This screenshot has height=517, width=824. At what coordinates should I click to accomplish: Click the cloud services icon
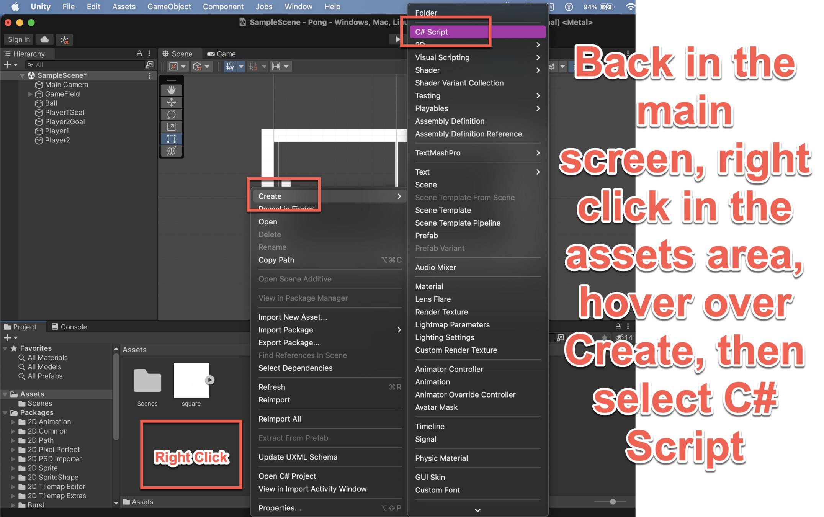(44, 39)
